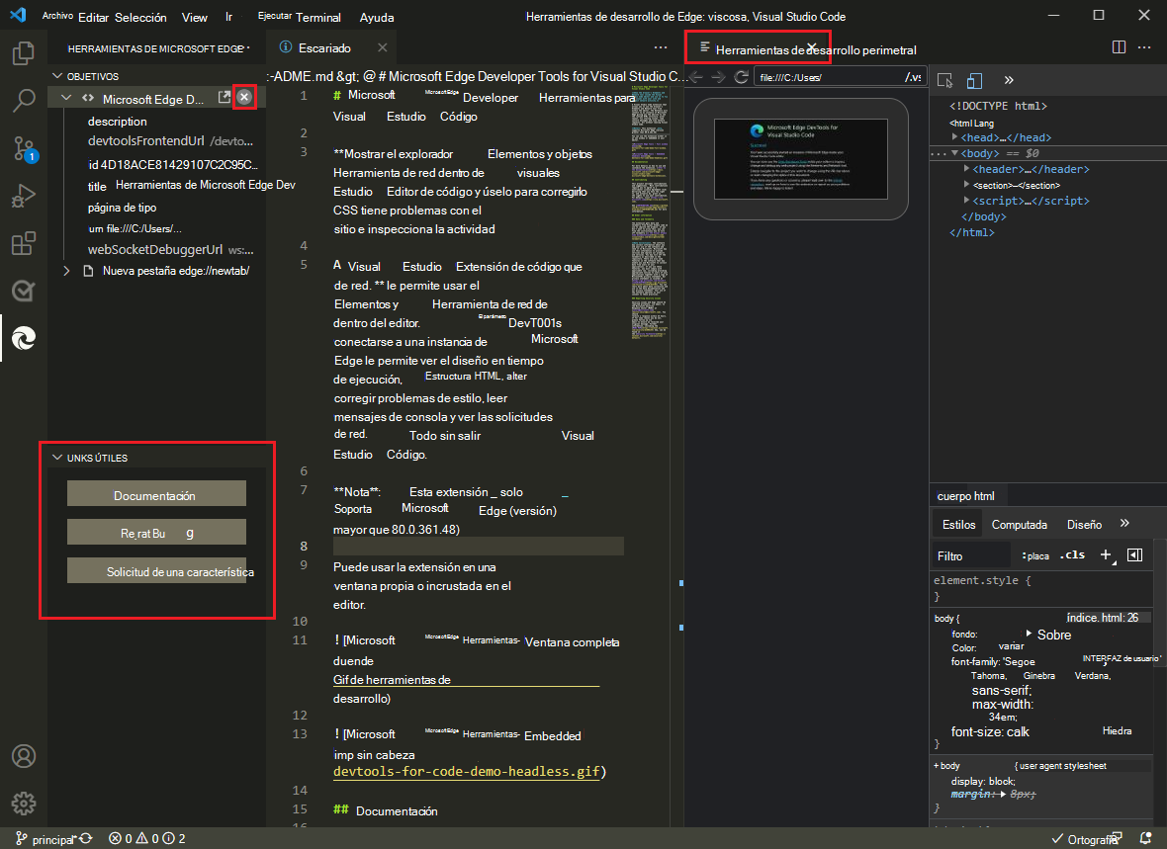Screen dimensions: 1167x849
Task: Expand the head element node
Action: (x=955, y=137)
